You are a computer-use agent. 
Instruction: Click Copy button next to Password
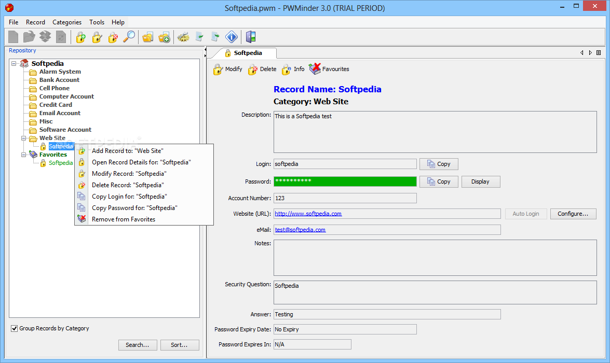point(439,181)
